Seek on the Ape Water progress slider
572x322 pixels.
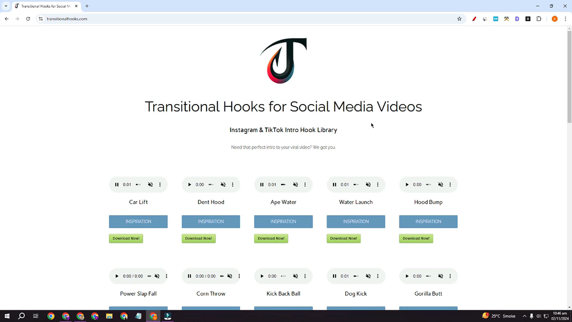(x=283, y=185)
